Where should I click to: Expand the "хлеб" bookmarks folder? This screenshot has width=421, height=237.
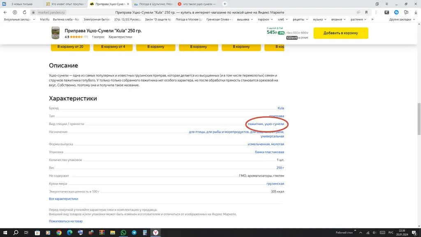283,19
